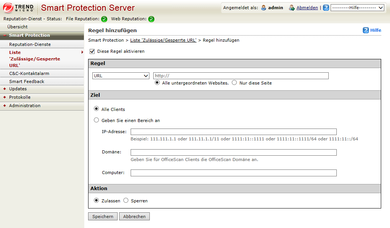Click the admin user icon
390x228 pixels.
[x=264, y=8]
